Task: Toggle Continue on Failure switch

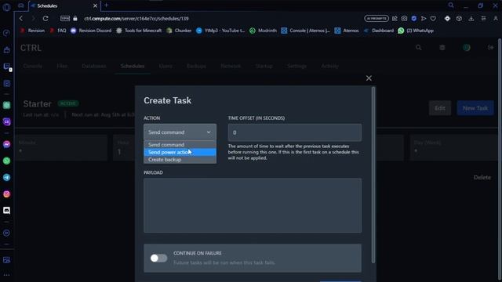Action: tap(158, 258)
